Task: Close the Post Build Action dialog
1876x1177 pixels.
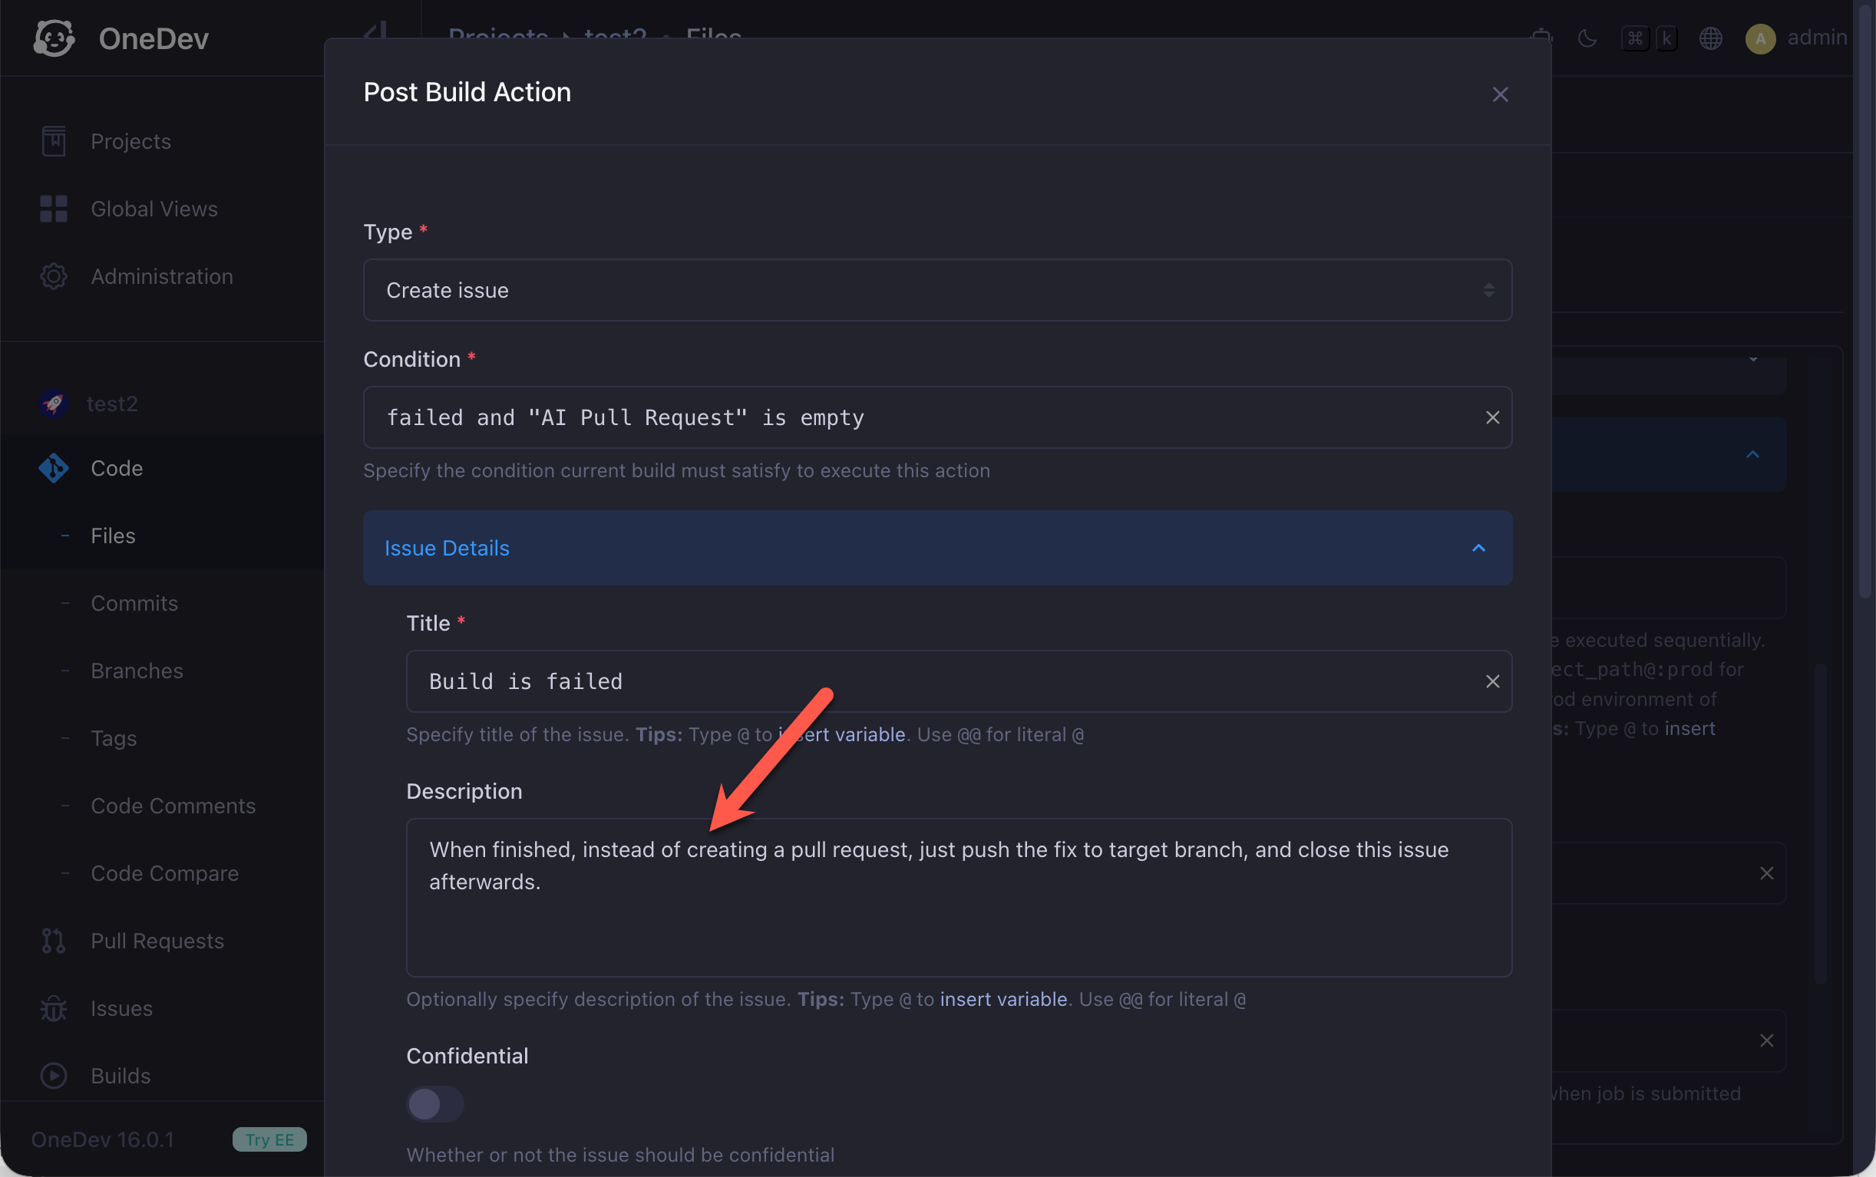Action: [1500, 94]
